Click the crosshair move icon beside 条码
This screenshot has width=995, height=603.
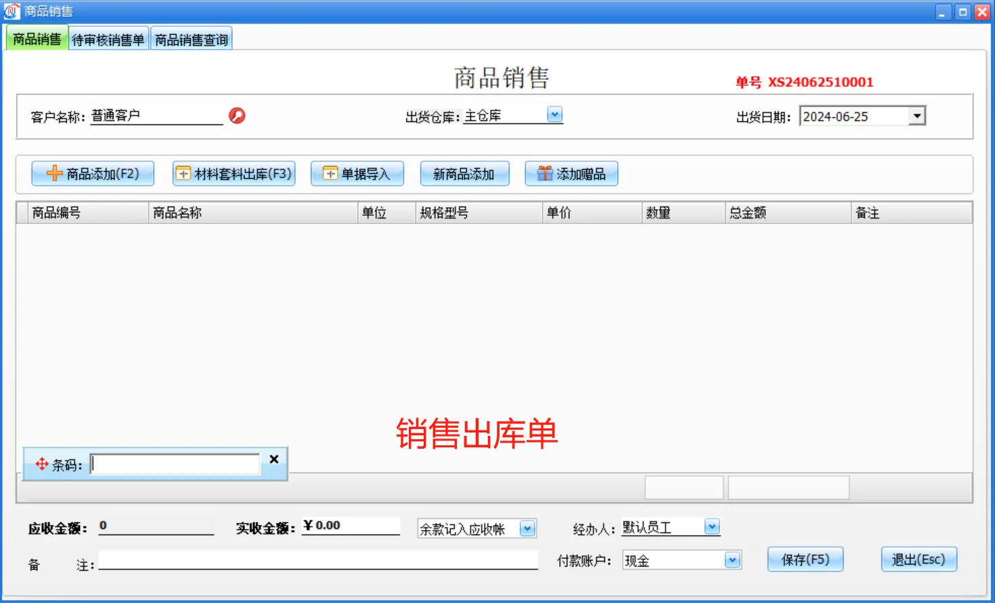41,464
